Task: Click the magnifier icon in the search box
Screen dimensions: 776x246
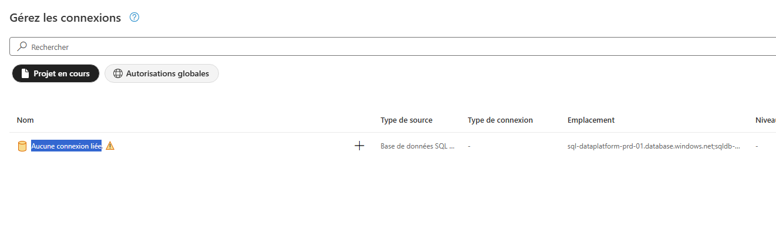Action: pos(22,46)
